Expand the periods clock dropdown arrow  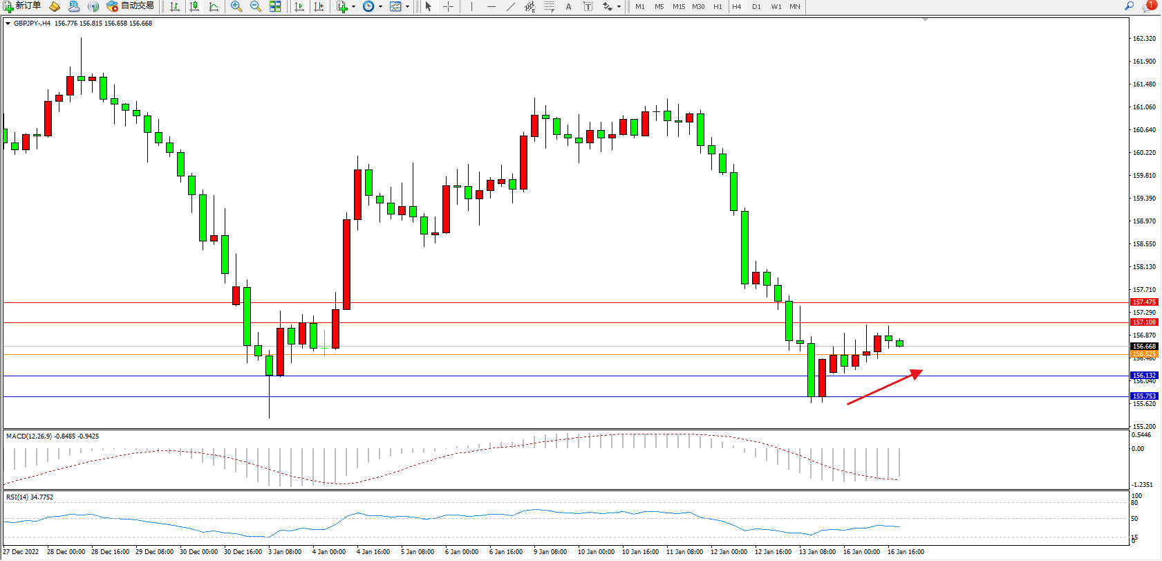380,7
